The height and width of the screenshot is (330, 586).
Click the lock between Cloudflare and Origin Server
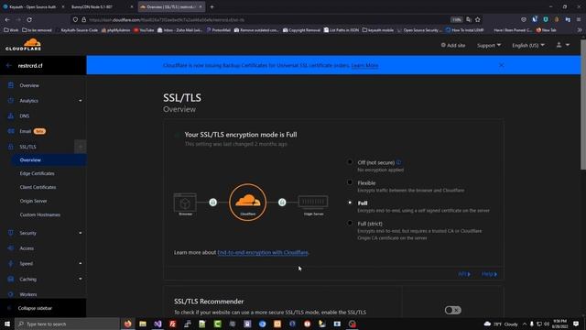282,203
